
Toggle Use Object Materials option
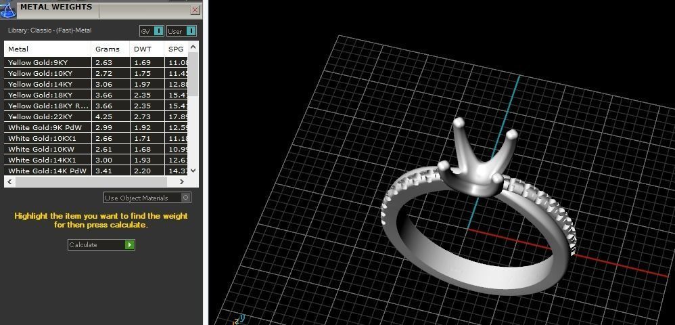pyautogui.click(x=147, y=198)
